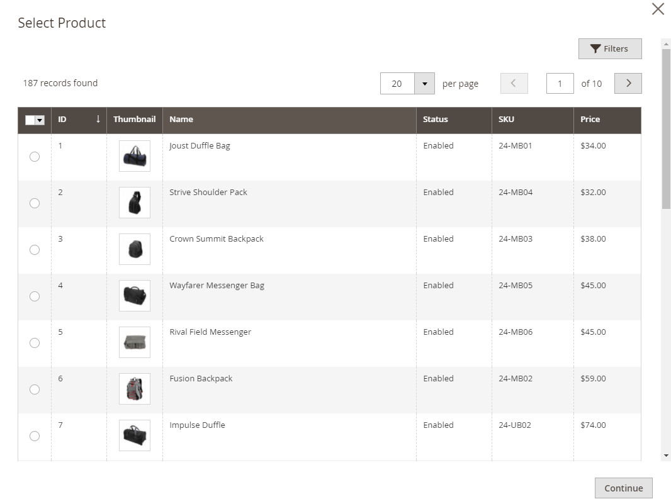Sort the table by Name column
This screenshot has height=499, width=671.
[181, 120]
